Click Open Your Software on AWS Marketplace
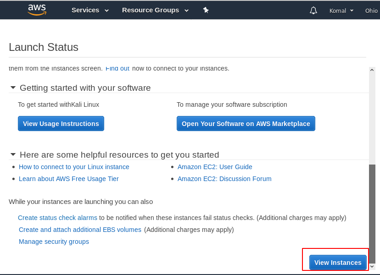 246,124
